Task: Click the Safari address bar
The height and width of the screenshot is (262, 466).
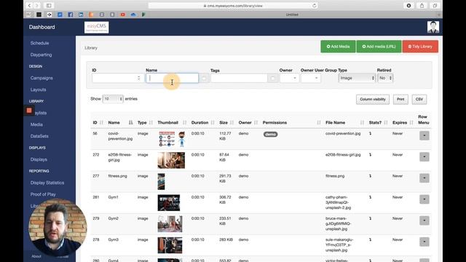Action: pyautogui.click(x=233, y=6)
